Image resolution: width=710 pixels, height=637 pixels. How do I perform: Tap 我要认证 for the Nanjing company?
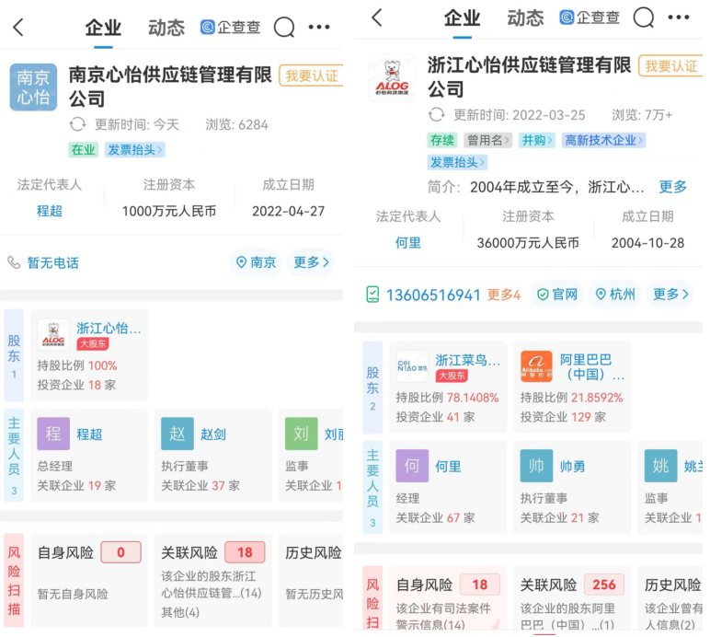[x=311, y=75]
